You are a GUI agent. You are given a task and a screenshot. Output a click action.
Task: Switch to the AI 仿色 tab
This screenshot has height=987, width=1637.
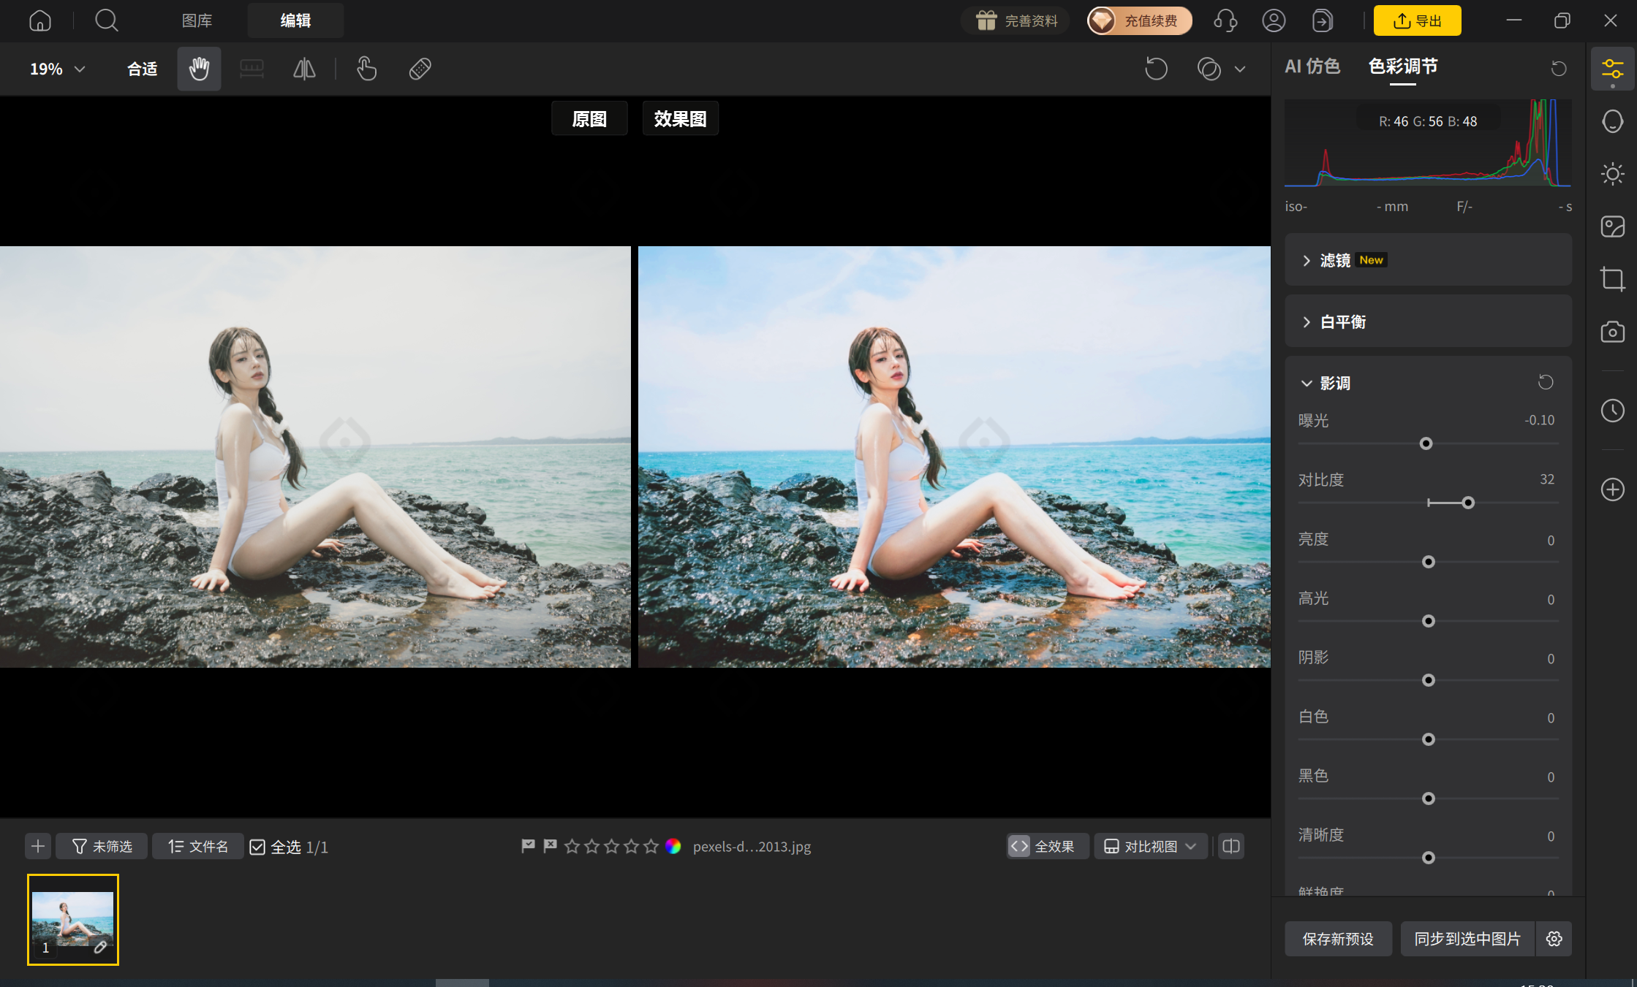pos(1312,66)
